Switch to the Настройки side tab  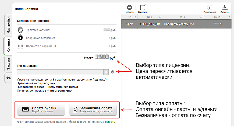click(x=8, y=25)
